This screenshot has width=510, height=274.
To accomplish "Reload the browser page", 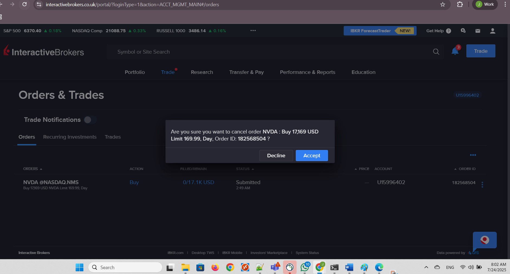I will click(x=24, y=4).
